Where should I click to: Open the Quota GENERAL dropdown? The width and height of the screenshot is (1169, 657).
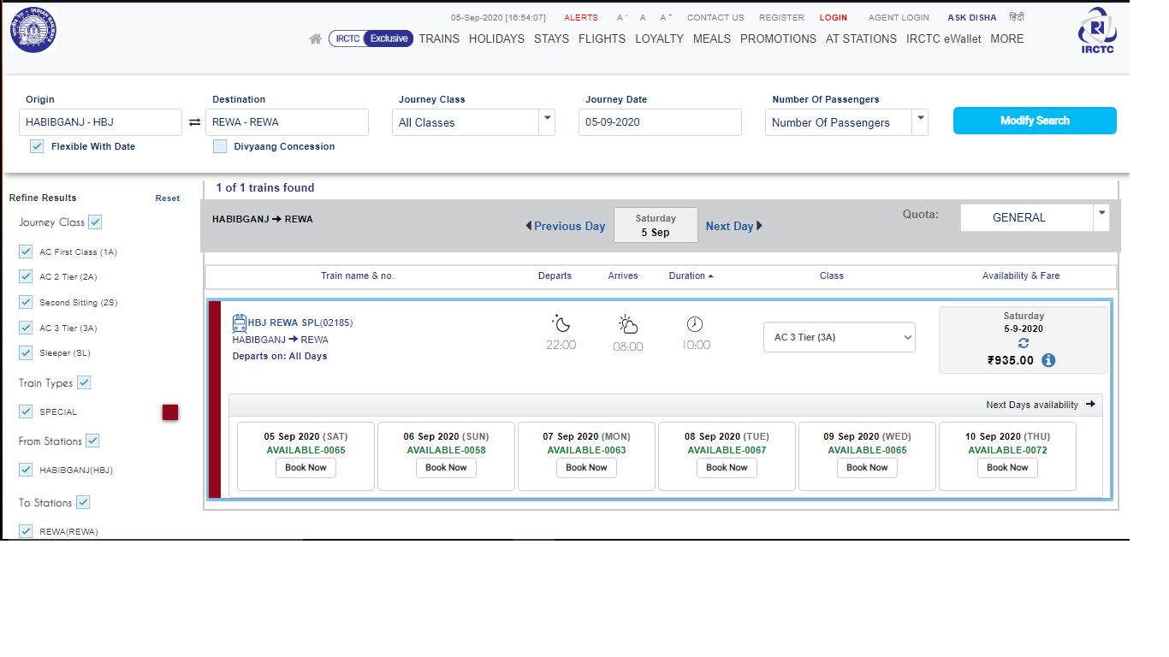coord(1035,218)
